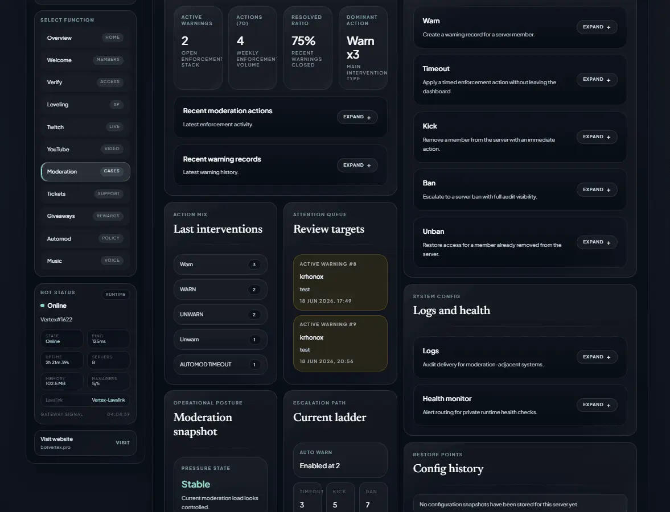
Task: Click the Dominant Action Warn x3 card
Action: click(363, 48)
